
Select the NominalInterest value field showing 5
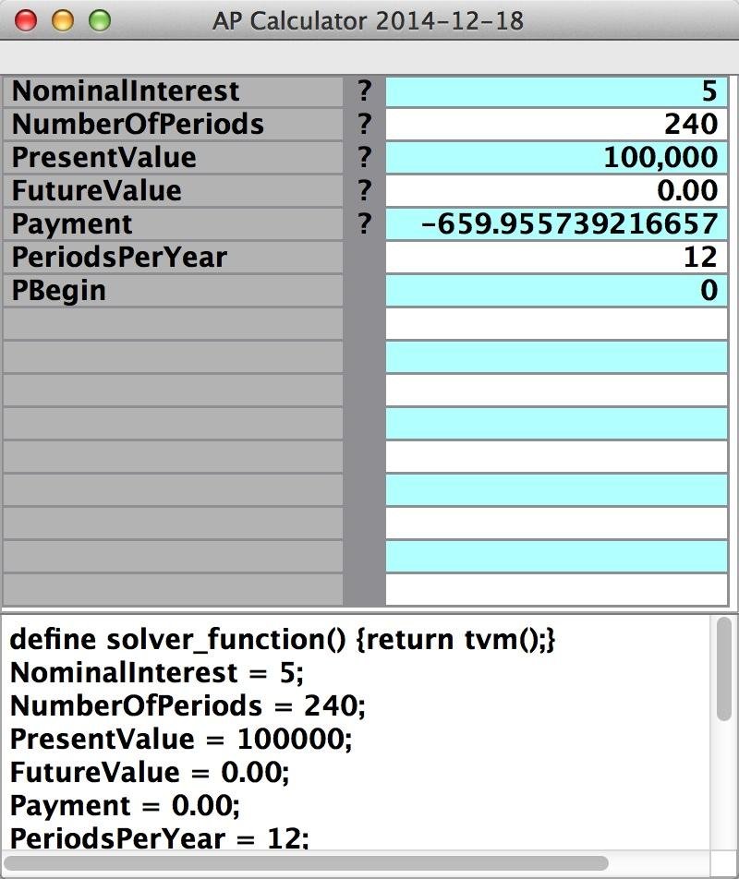coord(556,91)
